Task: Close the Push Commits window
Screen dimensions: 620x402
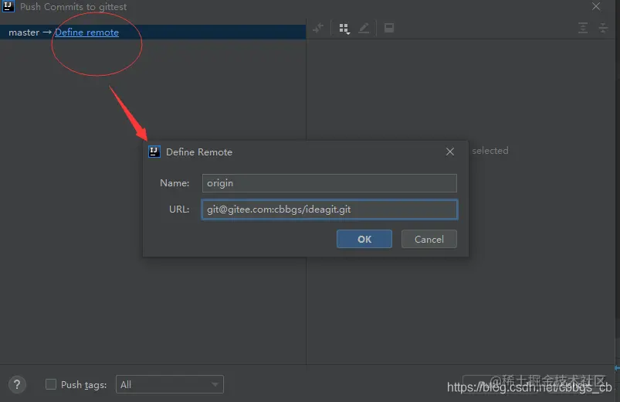Action: 596,6
